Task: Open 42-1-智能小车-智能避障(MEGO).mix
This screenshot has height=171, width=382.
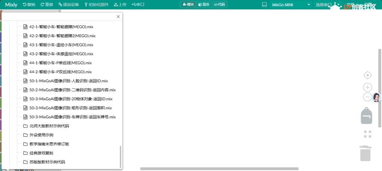Action: (x=62, y=27)
